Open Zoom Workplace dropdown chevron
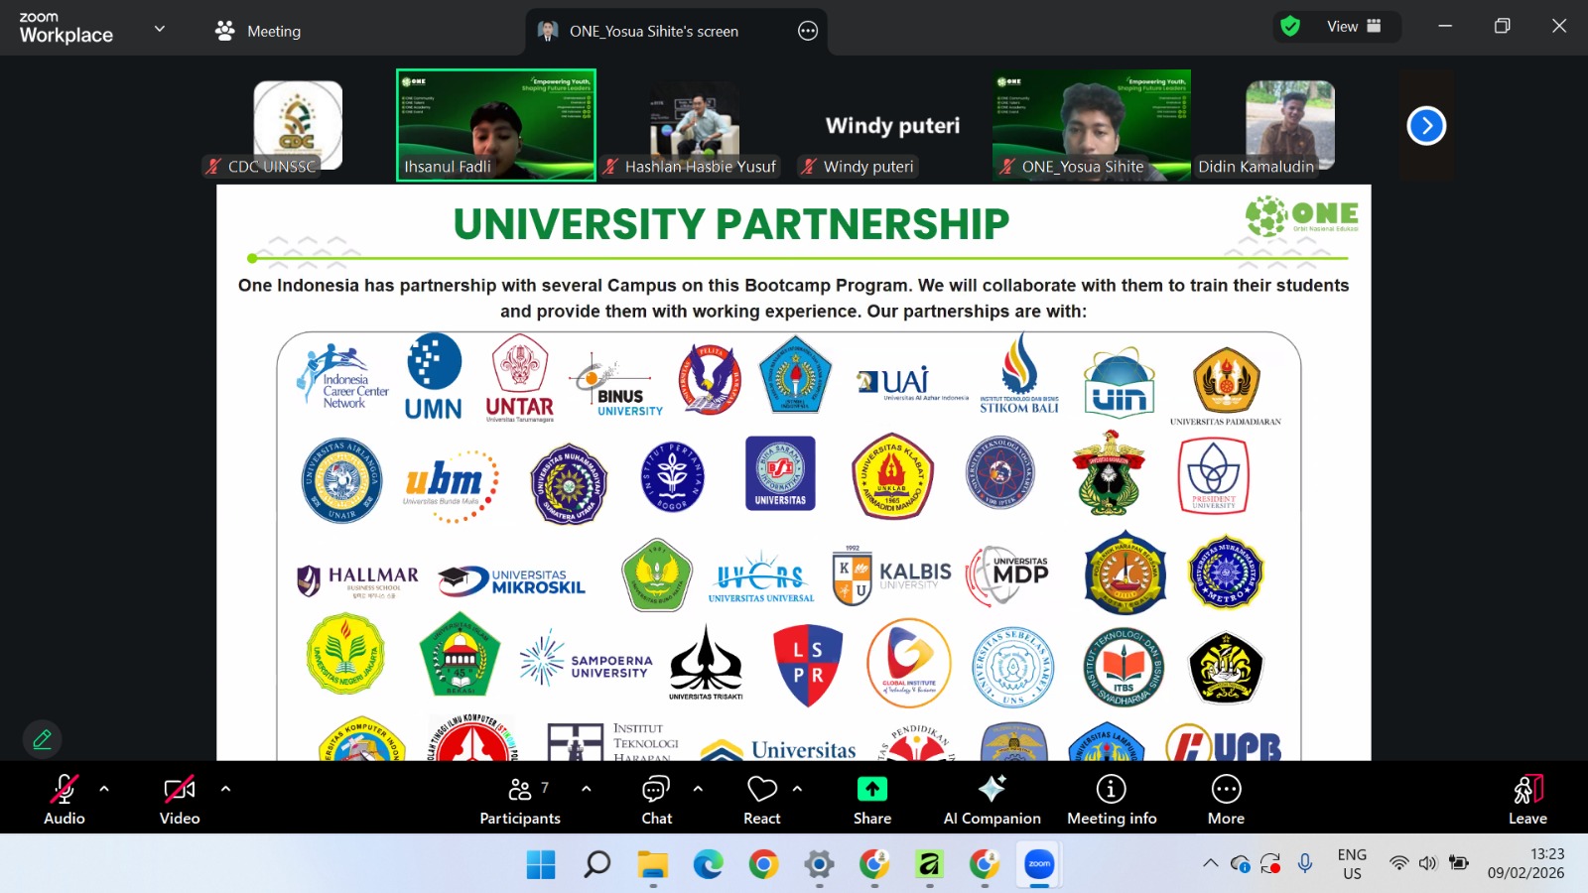Image resolution: width=1588 pixels, height=893 pixels. click(x=160, y=30)
